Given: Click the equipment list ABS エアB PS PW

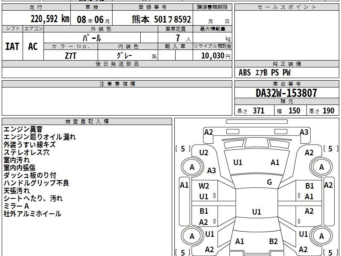Looking at the screenshot, I should [264, 73].
